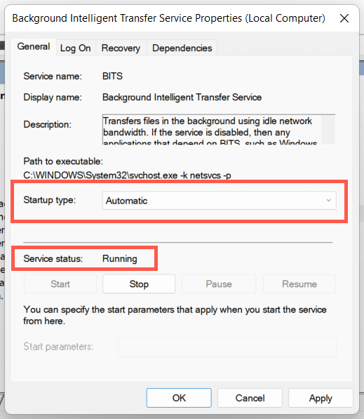Select the Automatic startup type combo box

click(x=219, y=201)
